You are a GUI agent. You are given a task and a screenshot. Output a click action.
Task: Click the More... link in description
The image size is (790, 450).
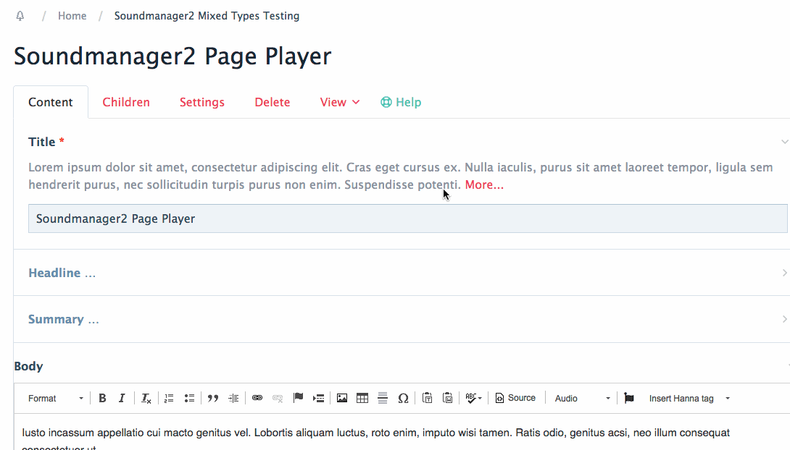484,184
